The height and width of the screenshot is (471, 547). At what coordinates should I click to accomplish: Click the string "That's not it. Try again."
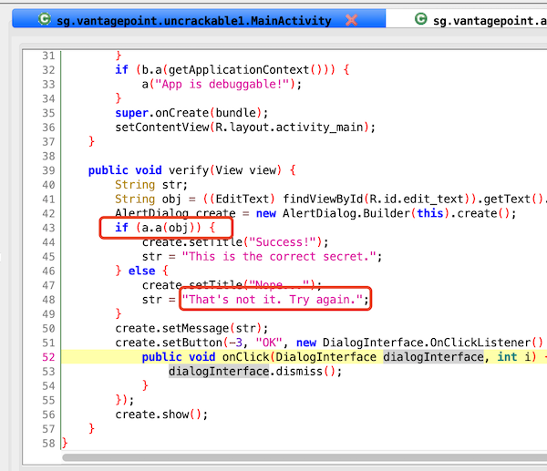272,300
